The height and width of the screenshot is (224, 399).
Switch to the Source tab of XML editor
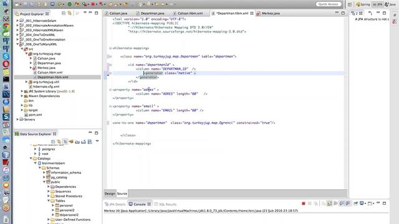tap(122, 194)
